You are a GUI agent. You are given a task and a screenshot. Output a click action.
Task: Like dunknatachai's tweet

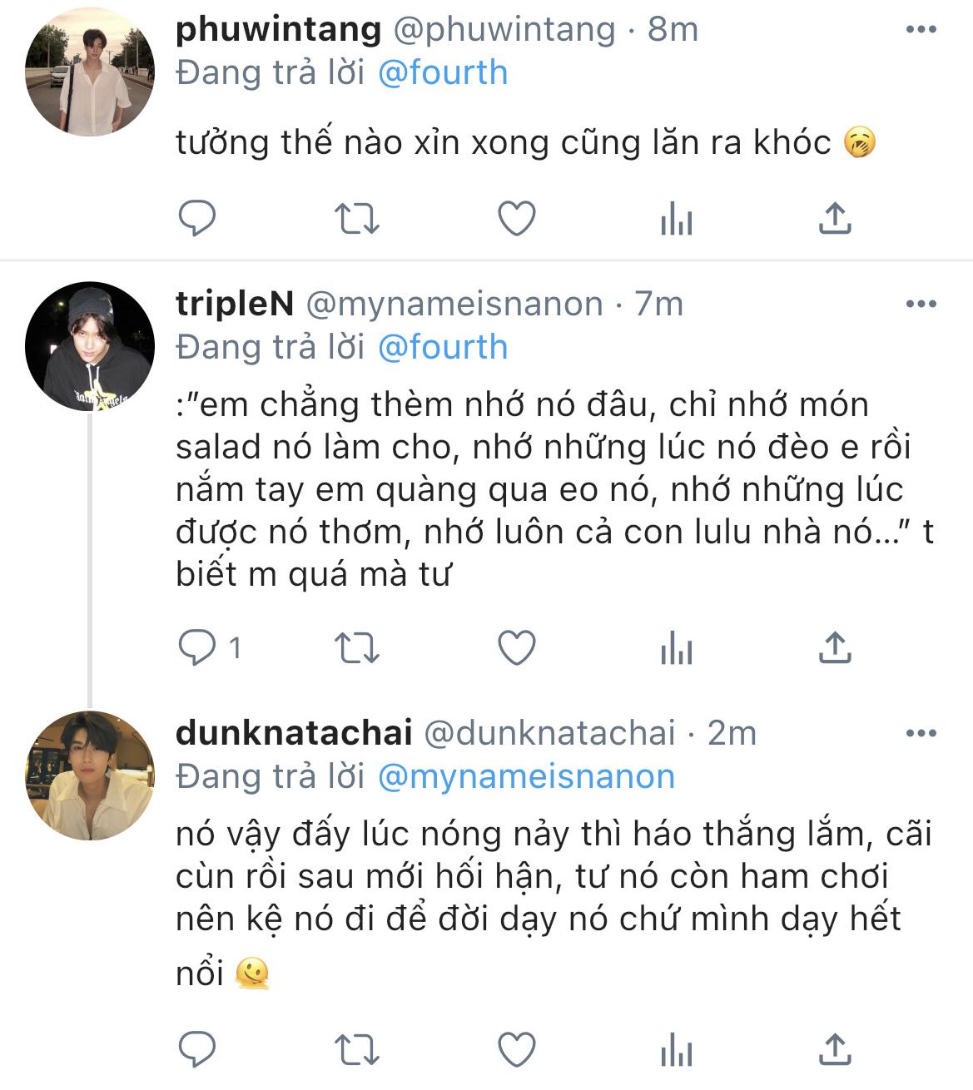(516, 1049)
